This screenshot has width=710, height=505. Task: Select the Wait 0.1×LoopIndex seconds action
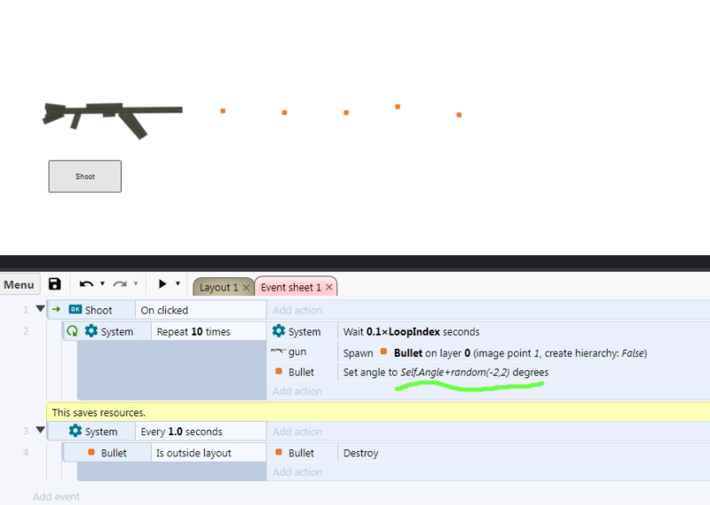click(x=411, y=331)
